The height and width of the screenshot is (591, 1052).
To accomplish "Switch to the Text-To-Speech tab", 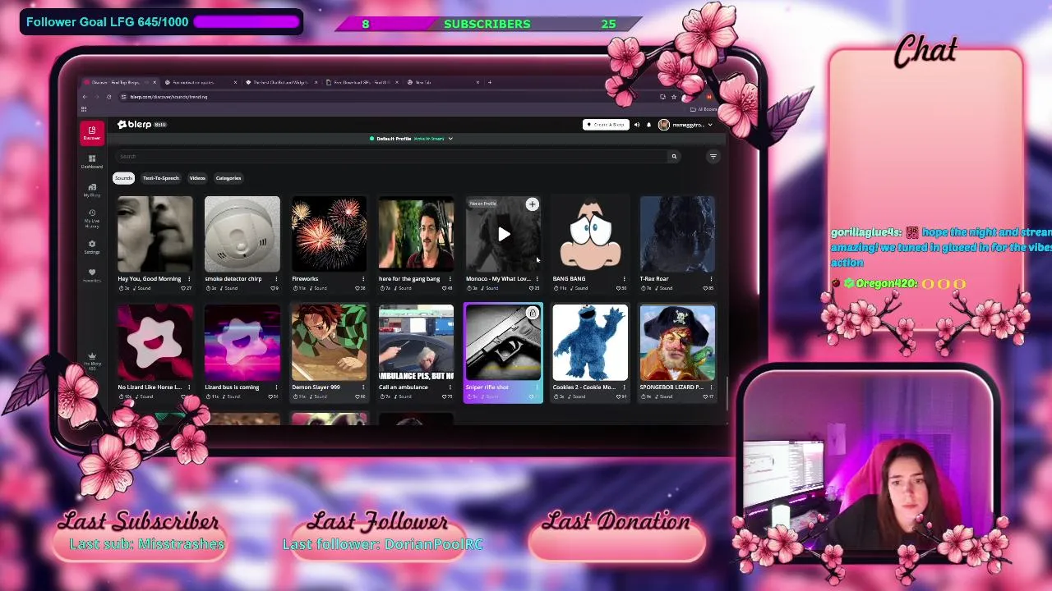I will [x=161, y=178].
